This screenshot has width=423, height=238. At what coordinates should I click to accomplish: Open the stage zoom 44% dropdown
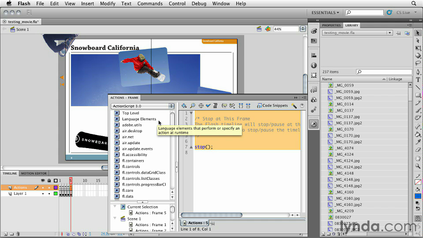(x=303, y=29)
